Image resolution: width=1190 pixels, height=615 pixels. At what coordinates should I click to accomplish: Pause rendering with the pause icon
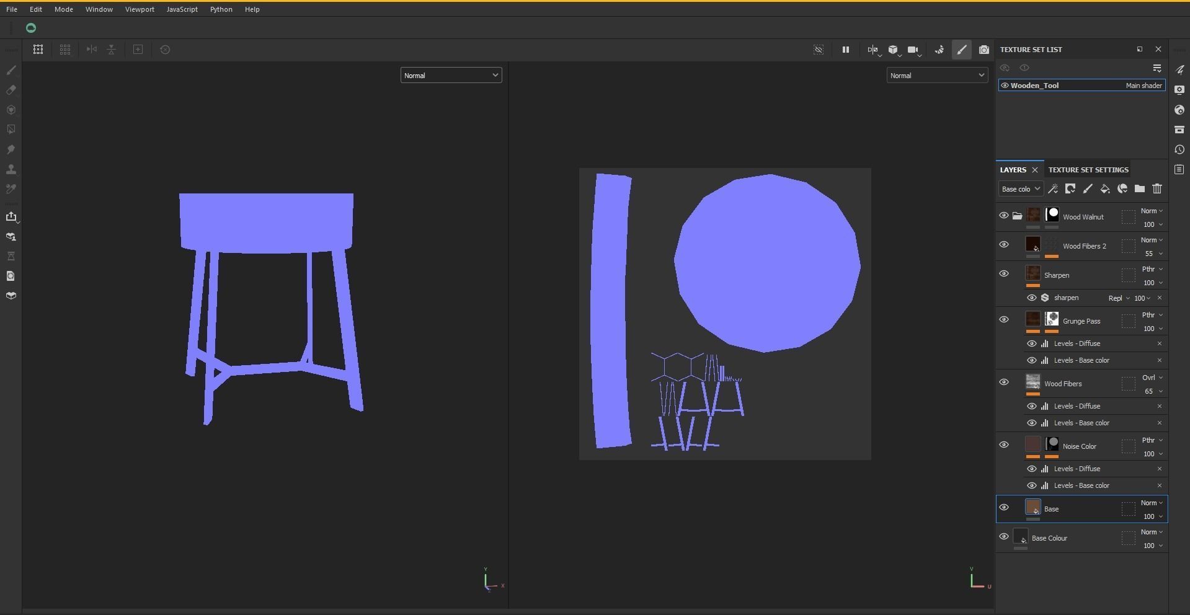tap(845, 50)
